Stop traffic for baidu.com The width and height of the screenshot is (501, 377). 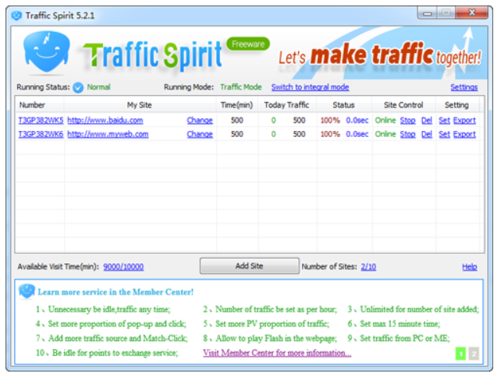[407, 120]
